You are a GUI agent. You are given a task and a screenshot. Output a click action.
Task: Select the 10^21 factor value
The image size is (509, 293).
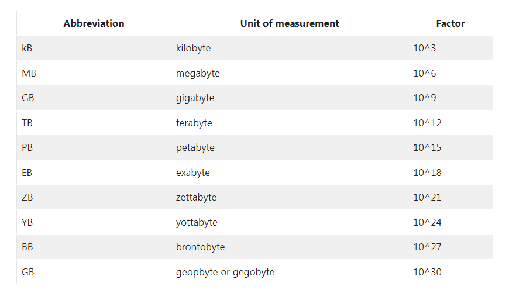[427, 197]
